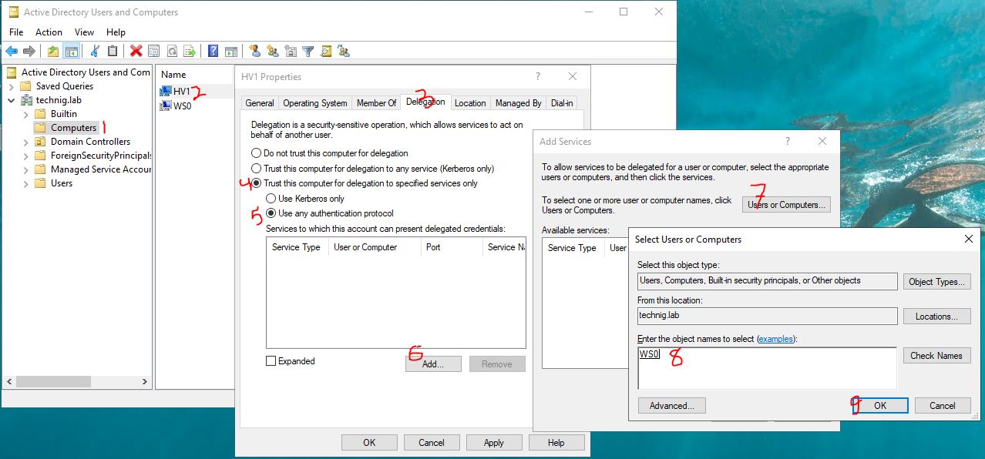This screenshot has height=459, width=985.
Task: Click the Users or Computers button
Action: pyautogui.click(x=785, y=204)
